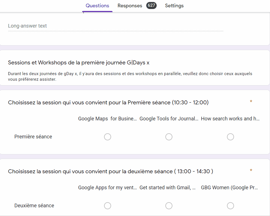Choose Google Maps for Business for Première séance

(x=107, y=137)
